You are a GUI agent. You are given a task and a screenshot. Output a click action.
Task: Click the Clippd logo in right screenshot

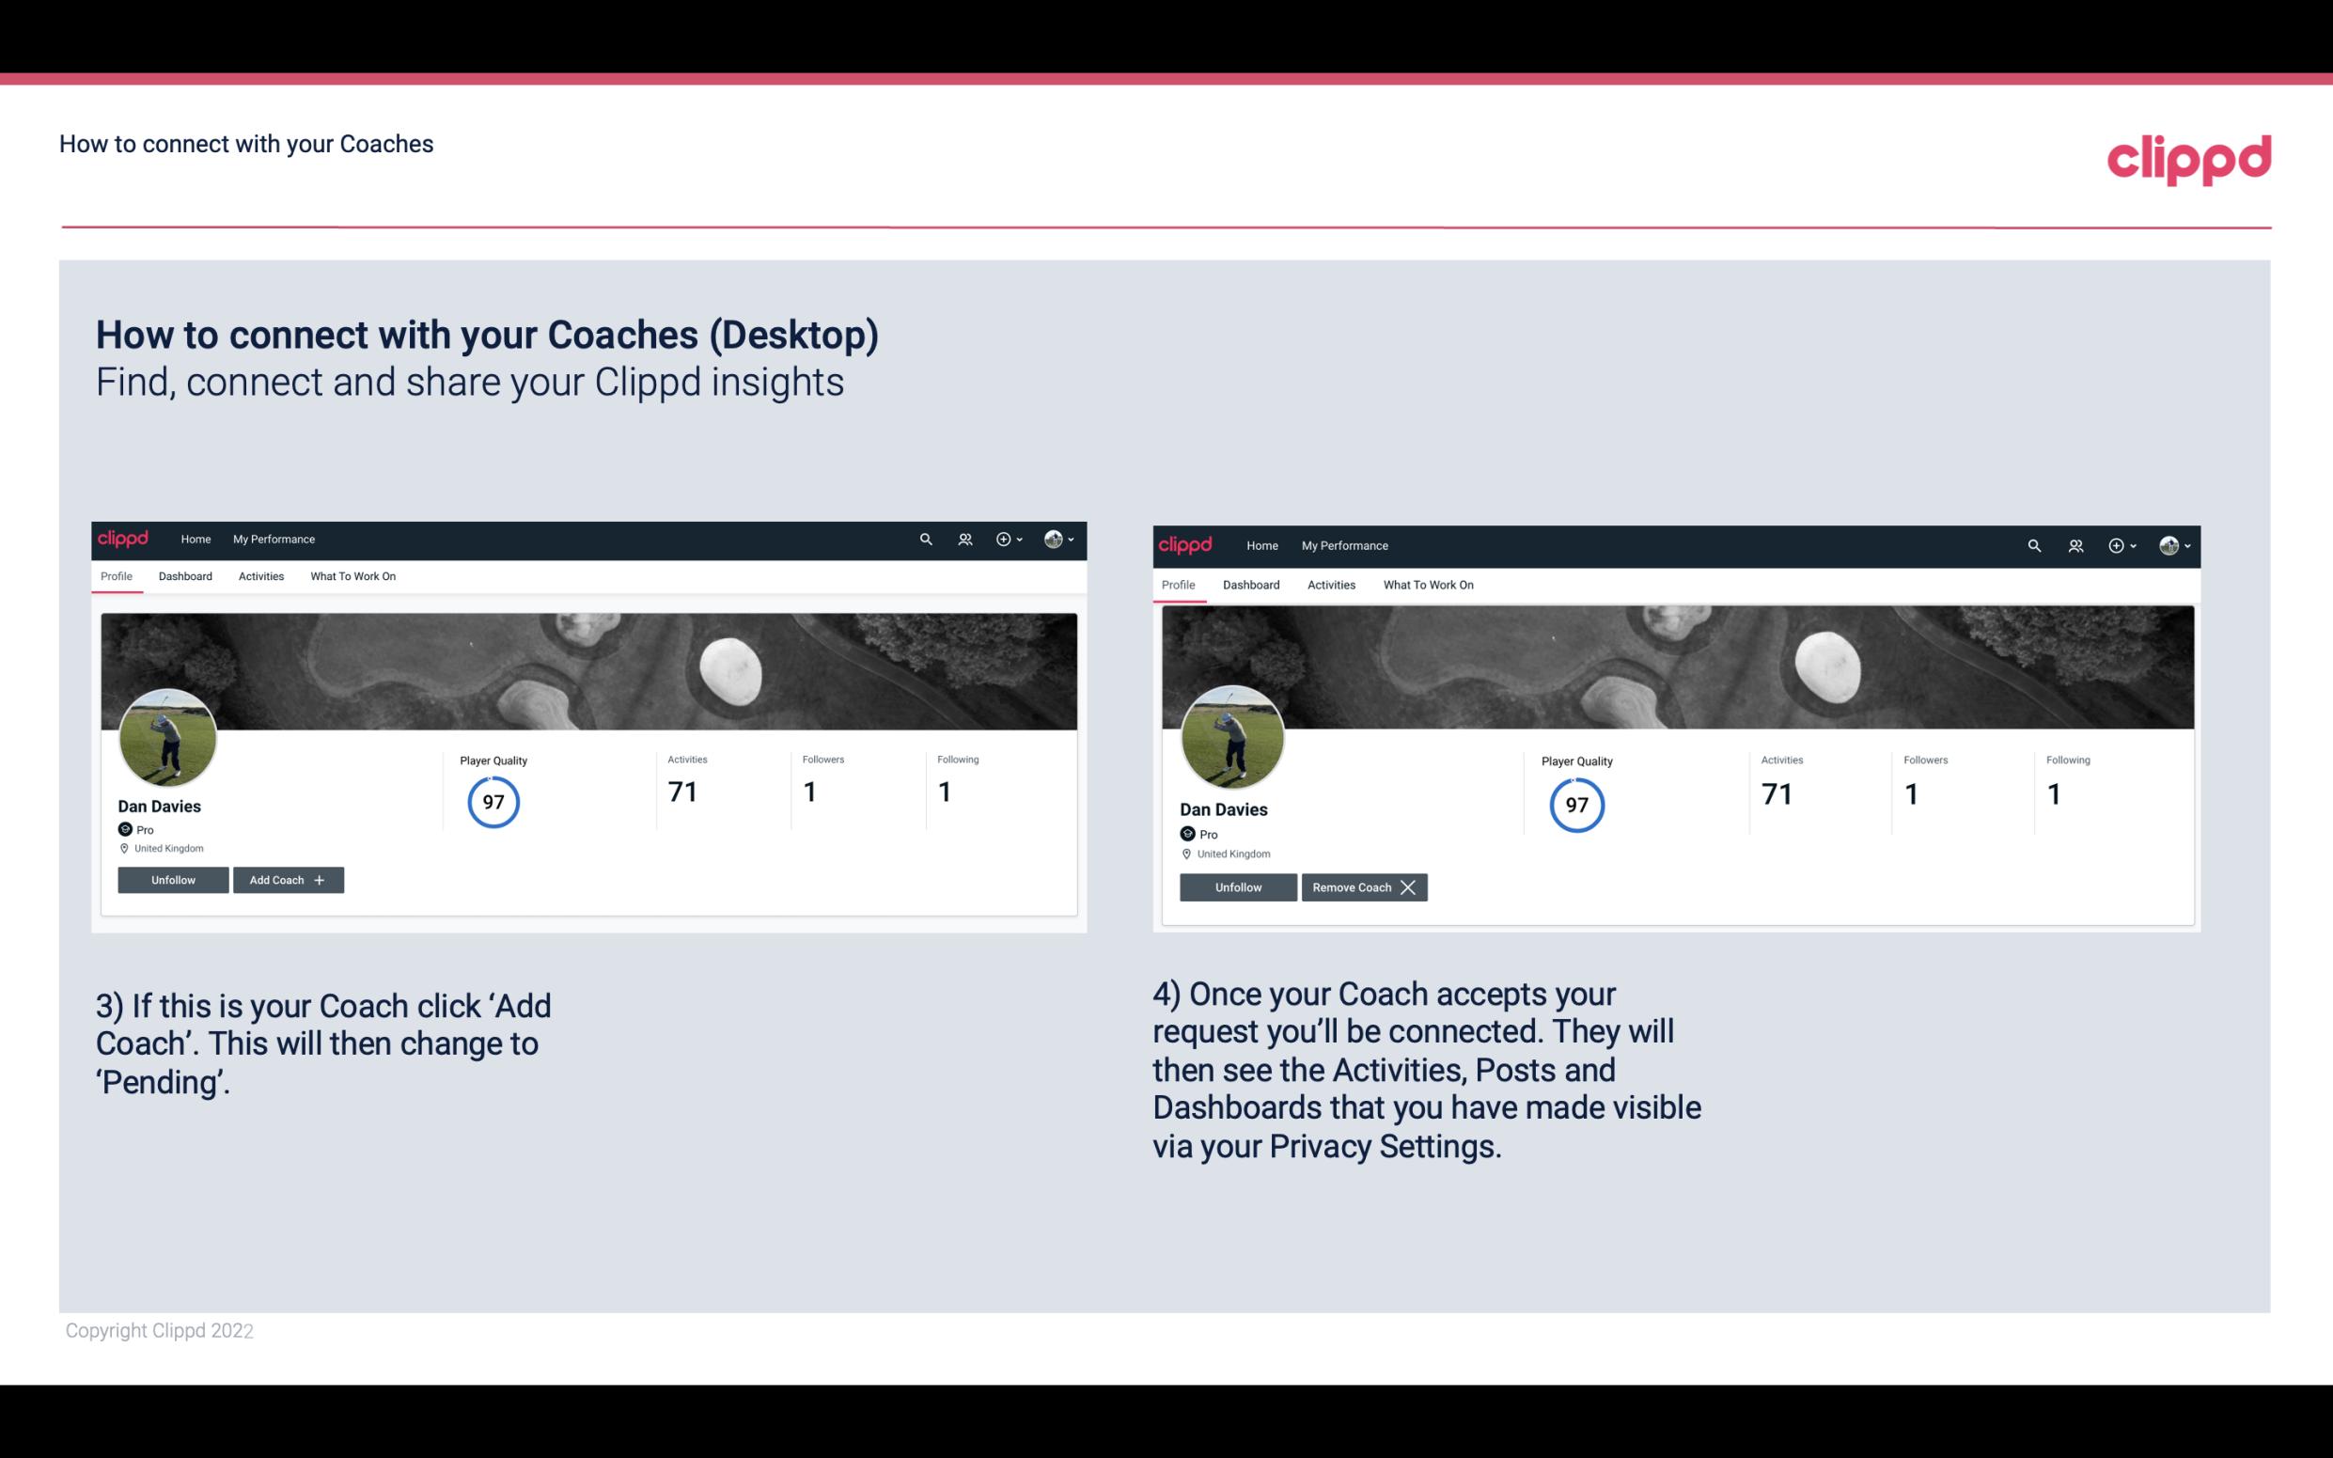pos(1187,544)
